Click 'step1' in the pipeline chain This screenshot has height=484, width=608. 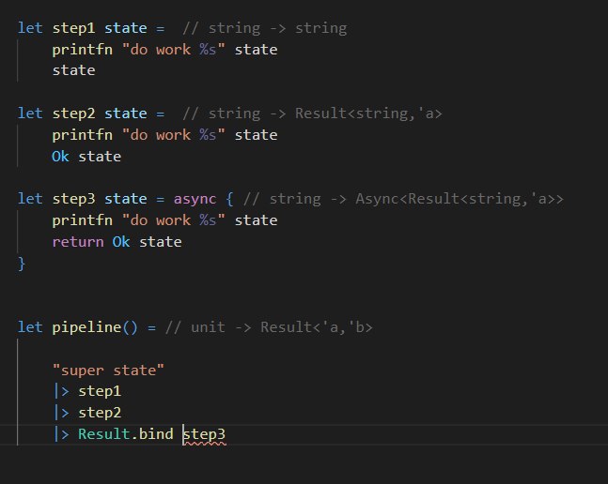100,391
